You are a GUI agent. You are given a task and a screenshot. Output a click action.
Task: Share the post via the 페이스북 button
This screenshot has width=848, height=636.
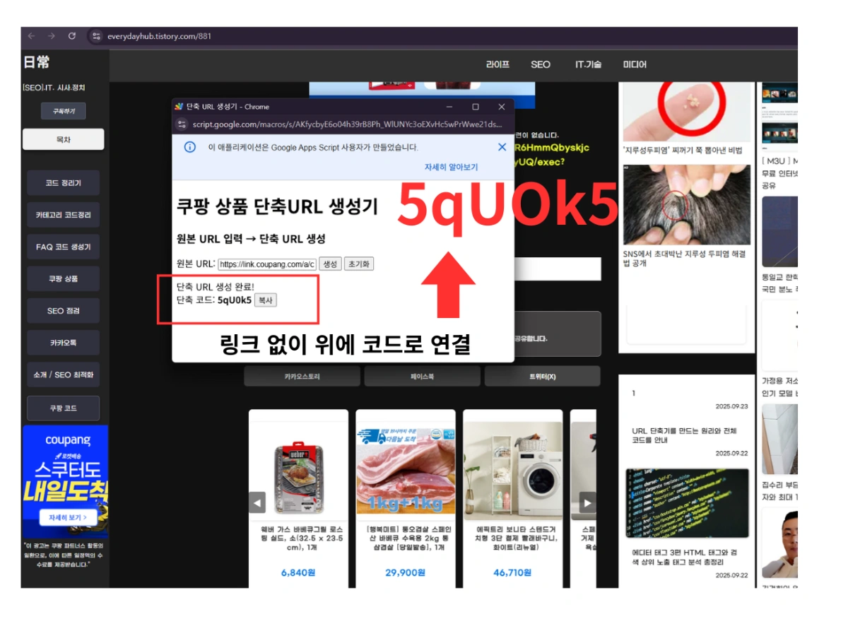pos(422,376)
